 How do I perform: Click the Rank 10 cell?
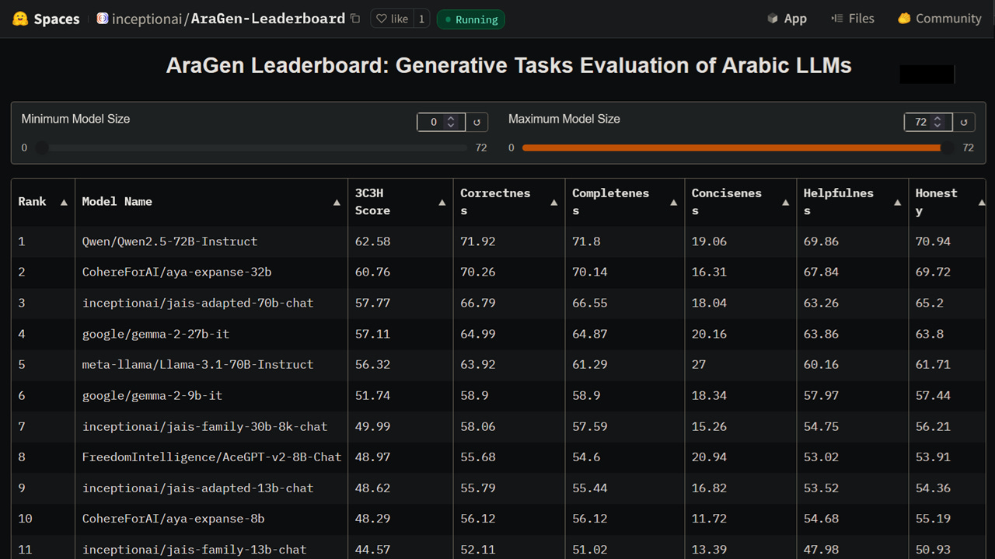click(44, 519)
